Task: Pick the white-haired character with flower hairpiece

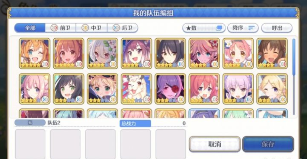Action: 102,53
